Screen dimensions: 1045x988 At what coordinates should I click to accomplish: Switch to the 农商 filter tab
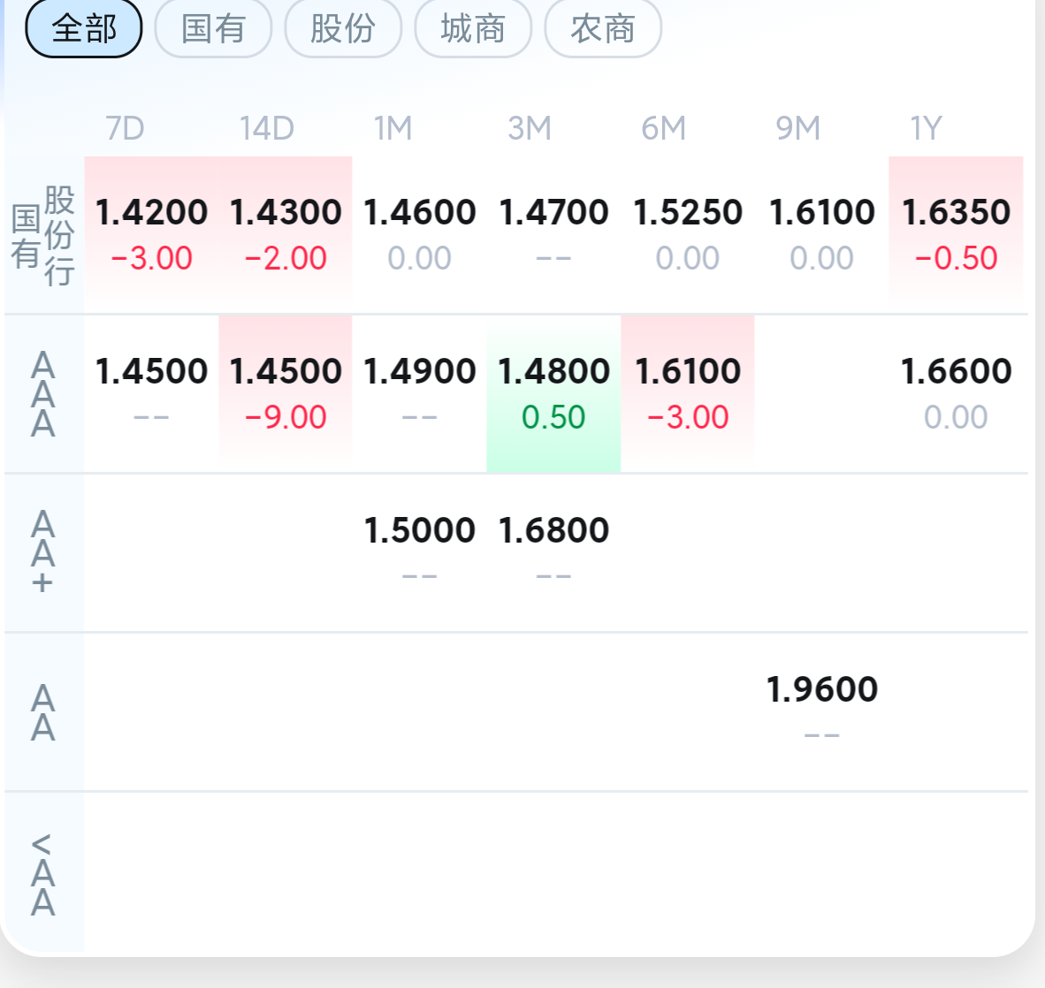pos(603,28)
